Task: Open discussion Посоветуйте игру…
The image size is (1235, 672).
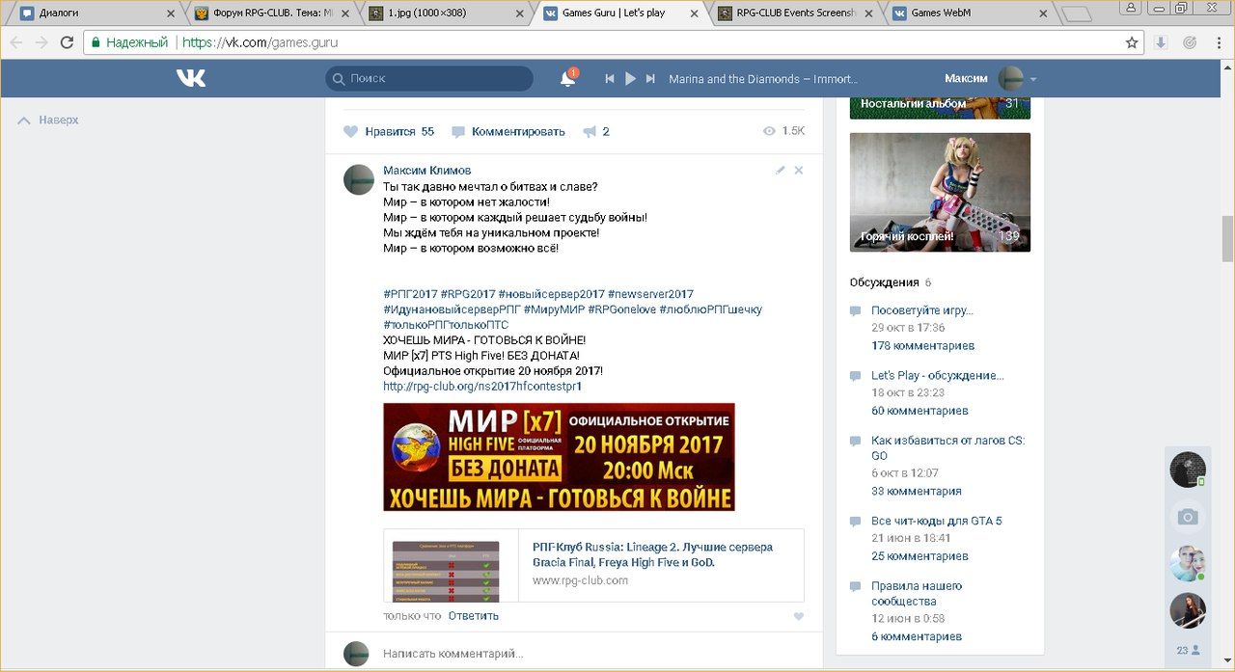Action: coord(922,310)
